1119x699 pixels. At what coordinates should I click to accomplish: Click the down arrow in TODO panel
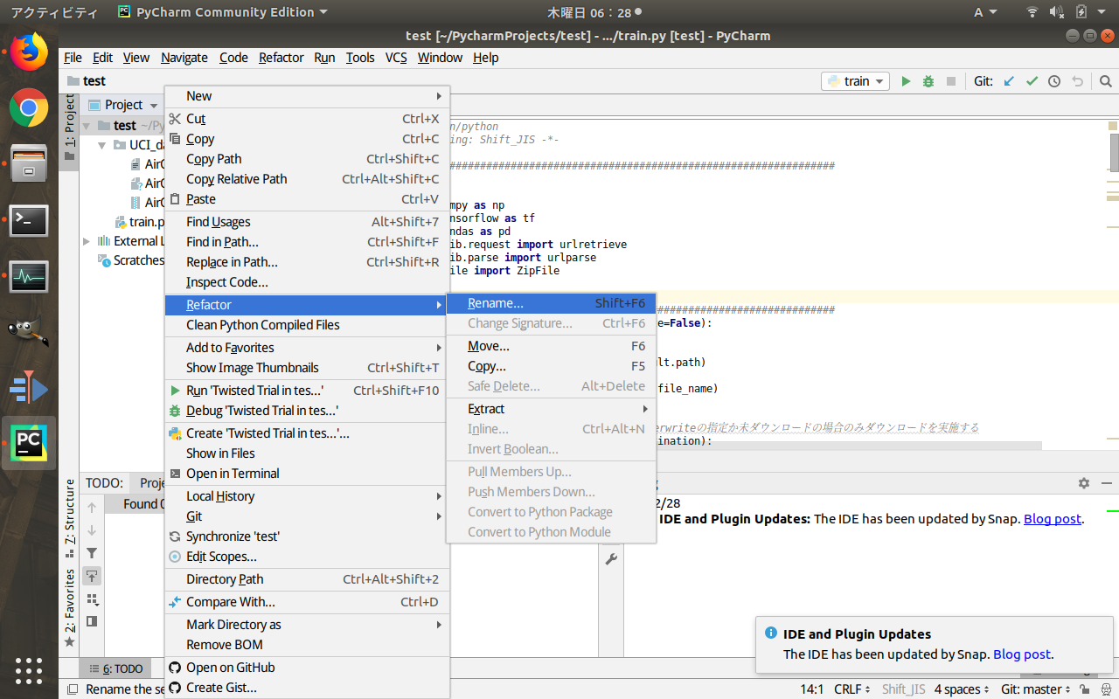(92, 530)
